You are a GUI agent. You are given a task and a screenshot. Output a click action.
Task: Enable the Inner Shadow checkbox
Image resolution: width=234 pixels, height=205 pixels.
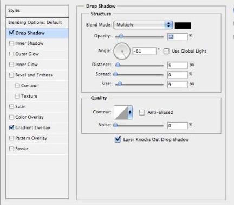tap(11, 43)
